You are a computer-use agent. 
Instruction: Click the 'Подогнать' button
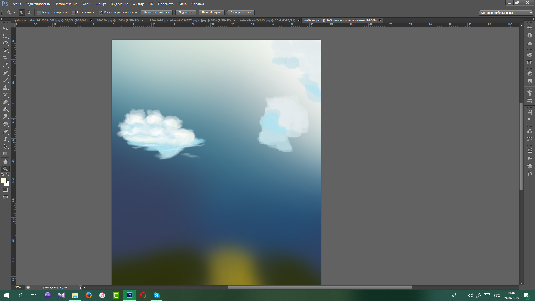coord(185,13)
